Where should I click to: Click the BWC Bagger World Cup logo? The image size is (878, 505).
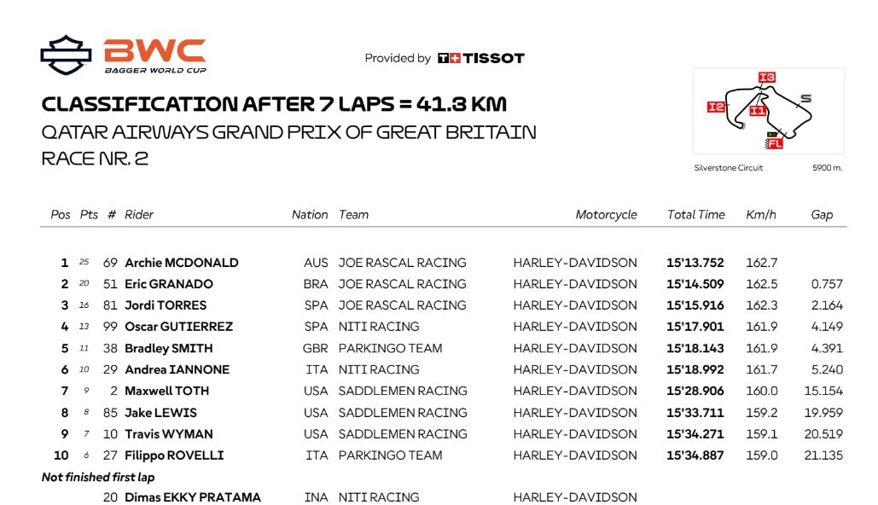[x=155, y=55]
